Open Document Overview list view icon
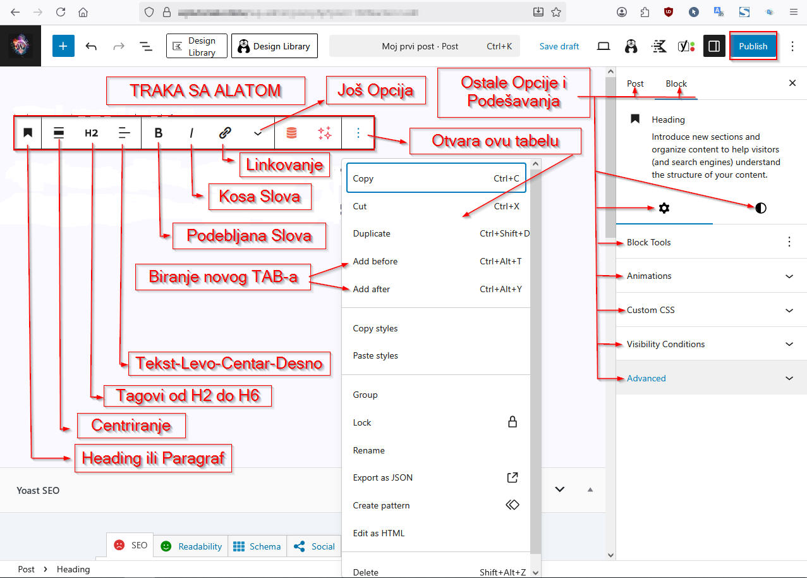The height and width of the screenshot is (578, 807). 145,46
